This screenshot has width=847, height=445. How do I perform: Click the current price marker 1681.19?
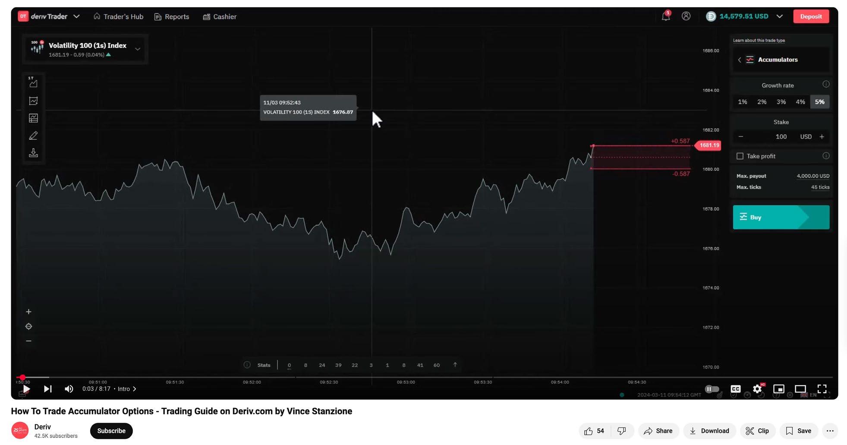(708, 145)
